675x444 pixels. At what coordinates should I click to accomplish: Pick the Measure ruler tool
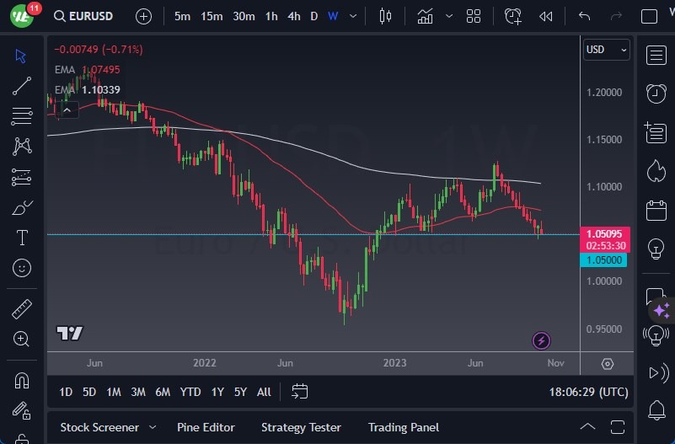[x=22, y=308]
